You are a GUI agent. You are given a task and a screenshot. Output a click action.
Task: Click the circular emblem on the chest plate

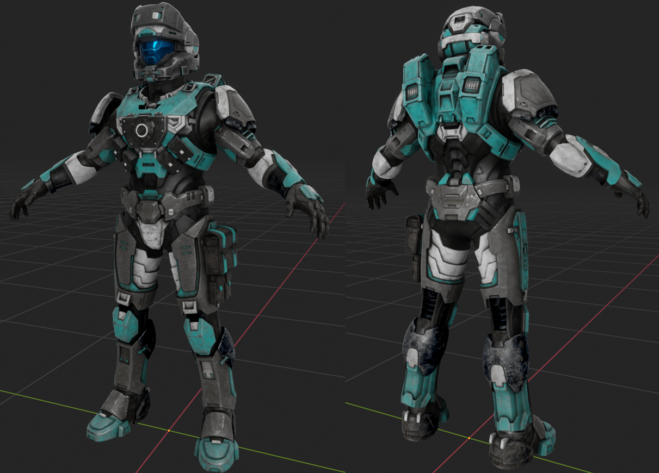[142, 130]
